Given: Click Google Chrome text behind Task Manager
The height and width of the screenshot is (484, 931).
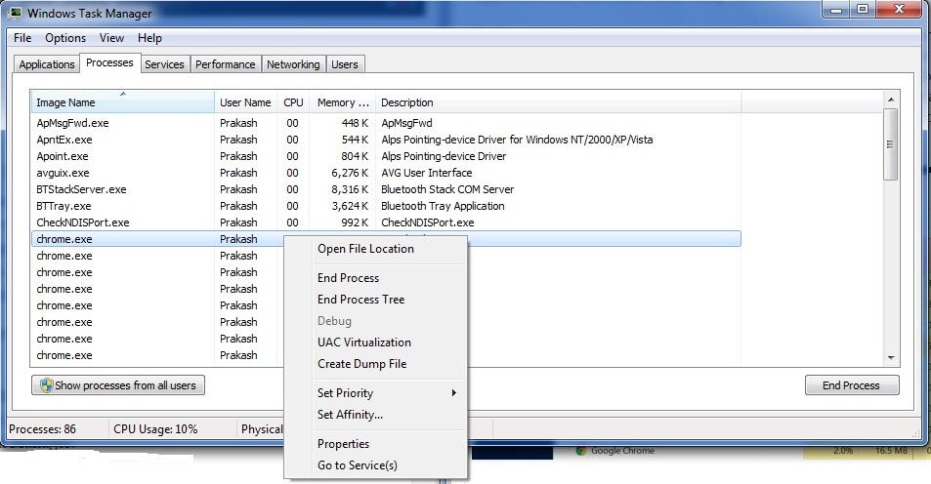Looking at the screenshot, I should 622,451.
